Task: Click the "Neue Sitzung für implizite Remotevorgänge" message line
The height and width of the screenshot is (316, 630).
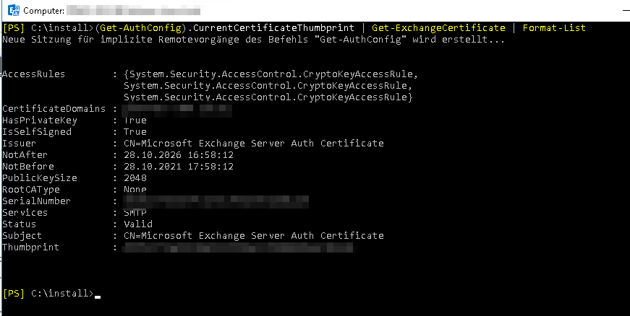Action: point(254,40)
